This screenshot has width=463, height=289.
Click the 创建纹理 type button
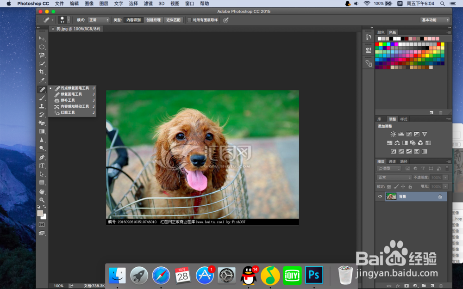click(x=153, y=20)
